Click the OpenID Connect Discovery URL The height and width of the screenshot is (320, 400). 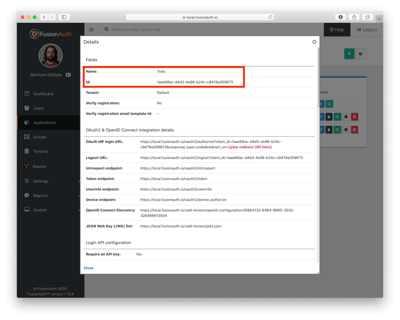pyautogui.click(x=217, y=213)
